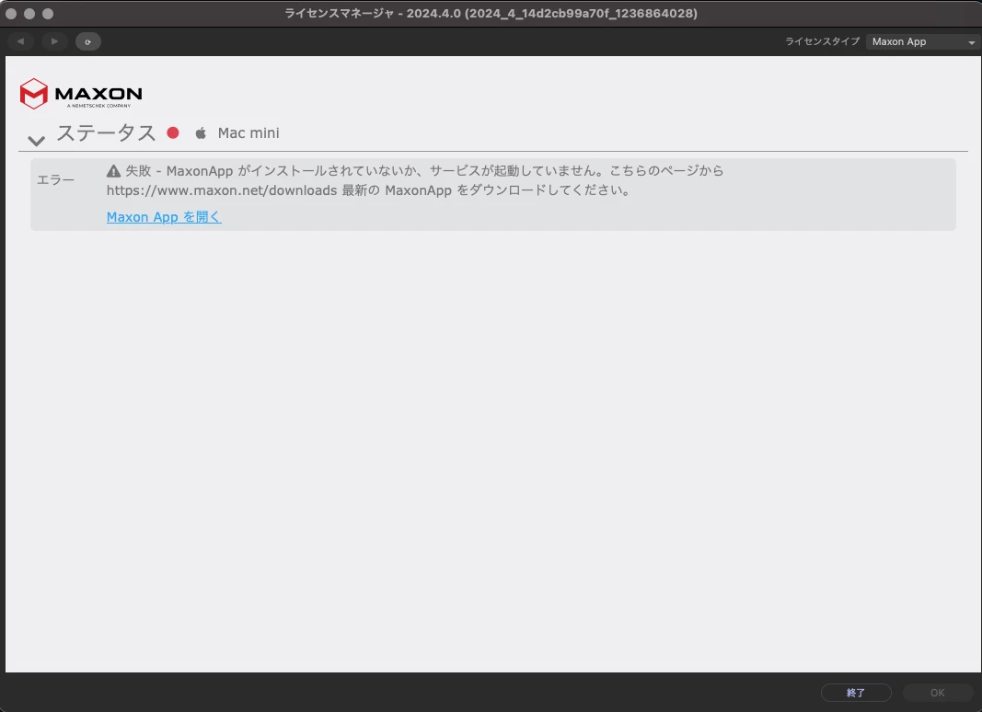The width and height of the screenshot is (982, 712).
Task: Click the window title ライセンスマネージャ
Action: point(491,13)
